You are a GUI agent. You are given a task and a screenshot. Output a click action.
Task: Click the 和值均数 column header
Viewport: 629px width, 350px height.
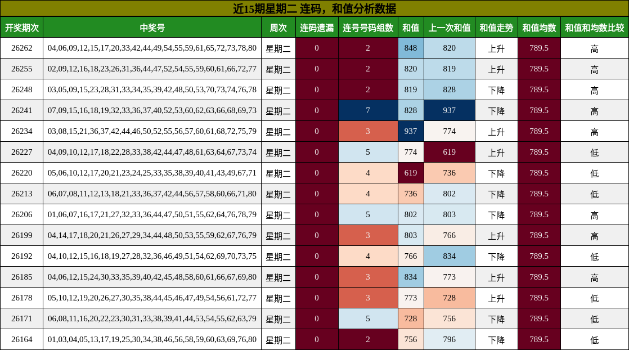point(539,28)
